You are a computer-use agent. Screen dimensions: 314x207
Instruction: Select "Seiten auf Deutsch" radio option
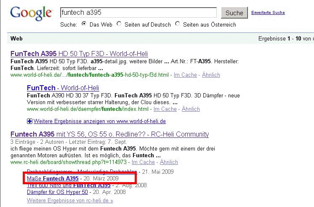point(119,24)
